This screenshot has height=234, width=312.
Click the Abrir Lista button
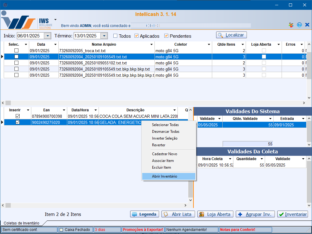pos(178,214)
